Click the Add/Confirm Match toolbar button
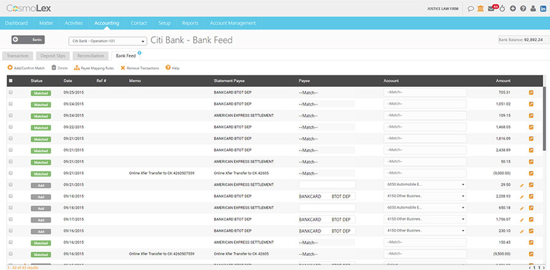The image size is (550, 270). 26,68
